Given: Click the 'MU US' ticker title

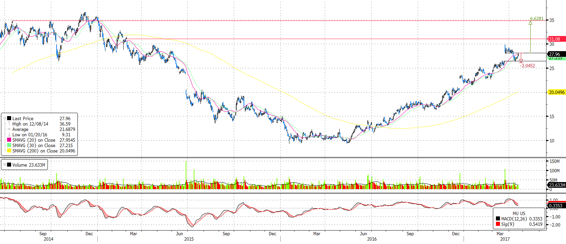Looking at the screenshot, I should coord(519,213).
